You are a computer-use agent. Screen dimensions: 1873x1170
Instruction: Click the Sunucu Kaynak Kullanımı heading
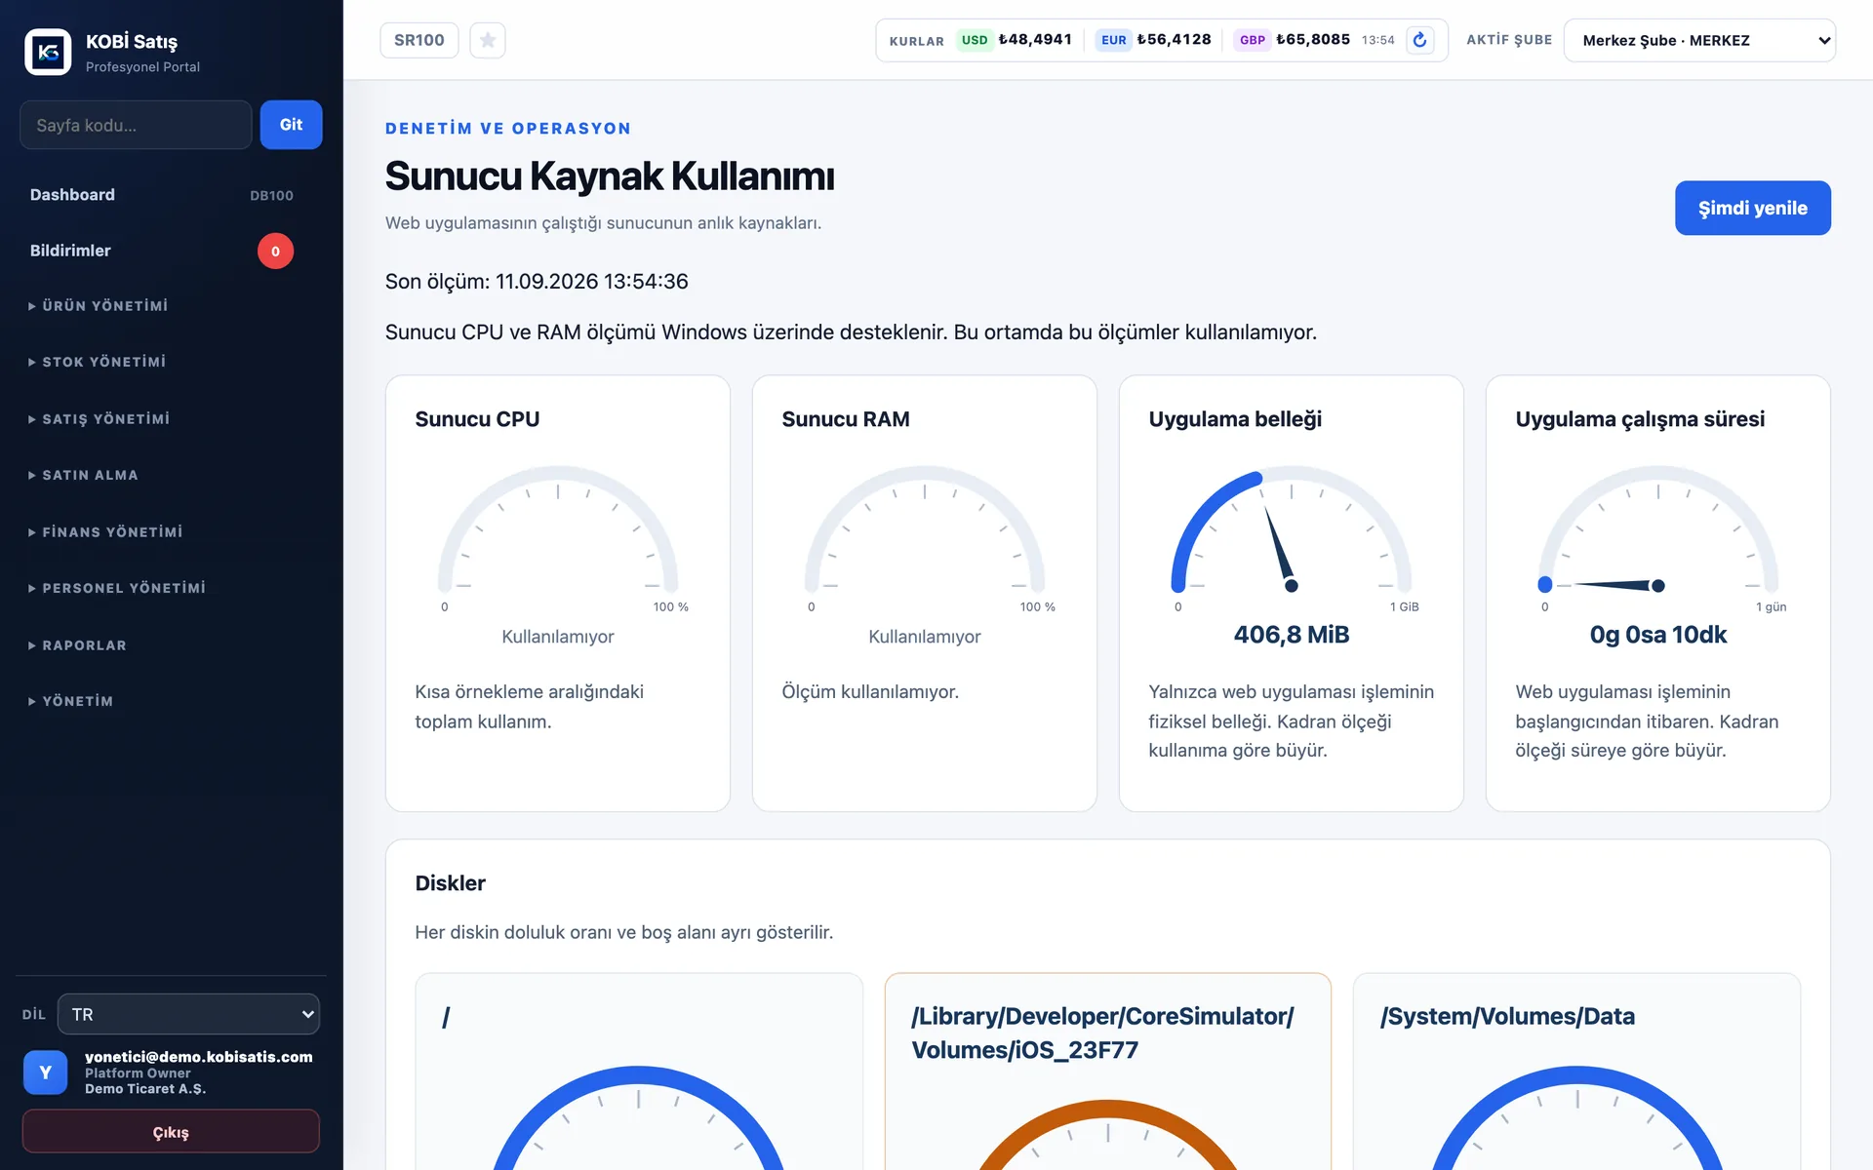pos(610,176)
